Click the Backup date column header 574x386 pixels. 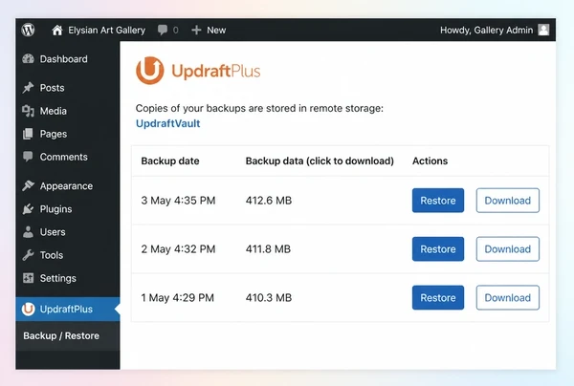[x=170, y=161]
